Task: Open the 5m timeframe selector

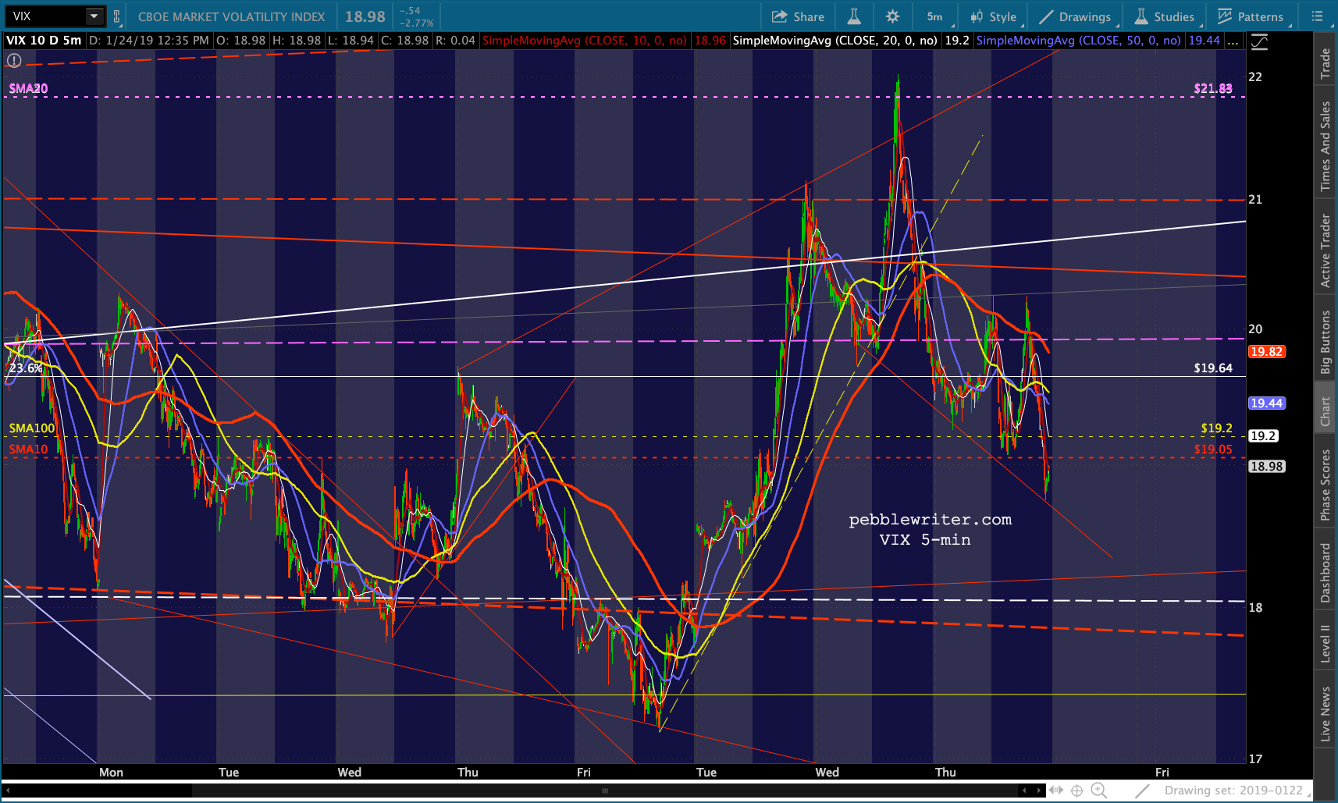Action: 934,16
